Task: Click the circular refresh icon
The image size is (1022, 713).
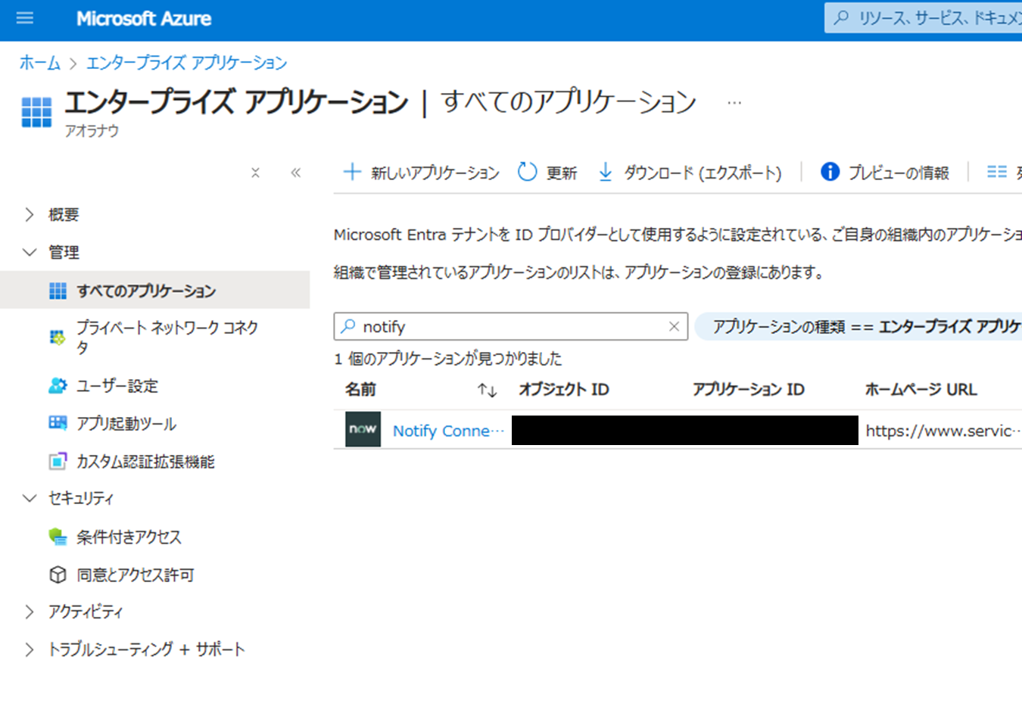Action: point(528,172)
